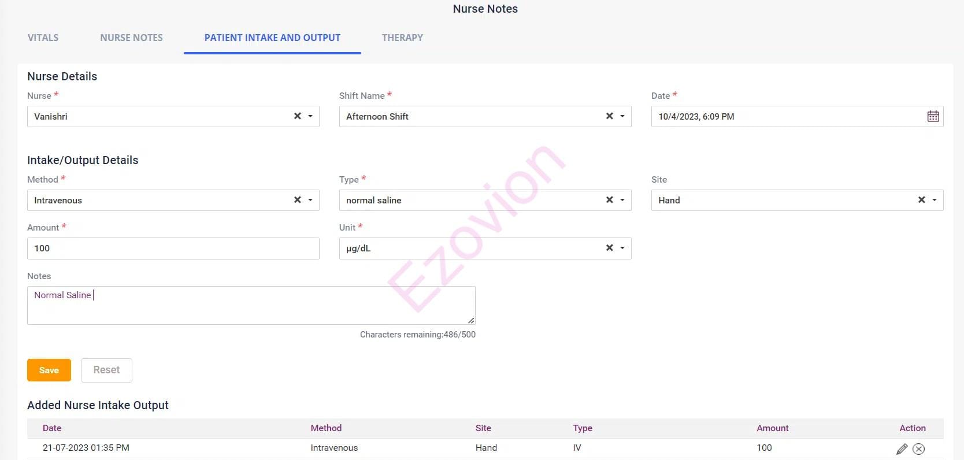The height and width of the screenshot is (460, 964).
Task: Click the circled X delete icon in the Action column
Action: click(x=918, y=448)
